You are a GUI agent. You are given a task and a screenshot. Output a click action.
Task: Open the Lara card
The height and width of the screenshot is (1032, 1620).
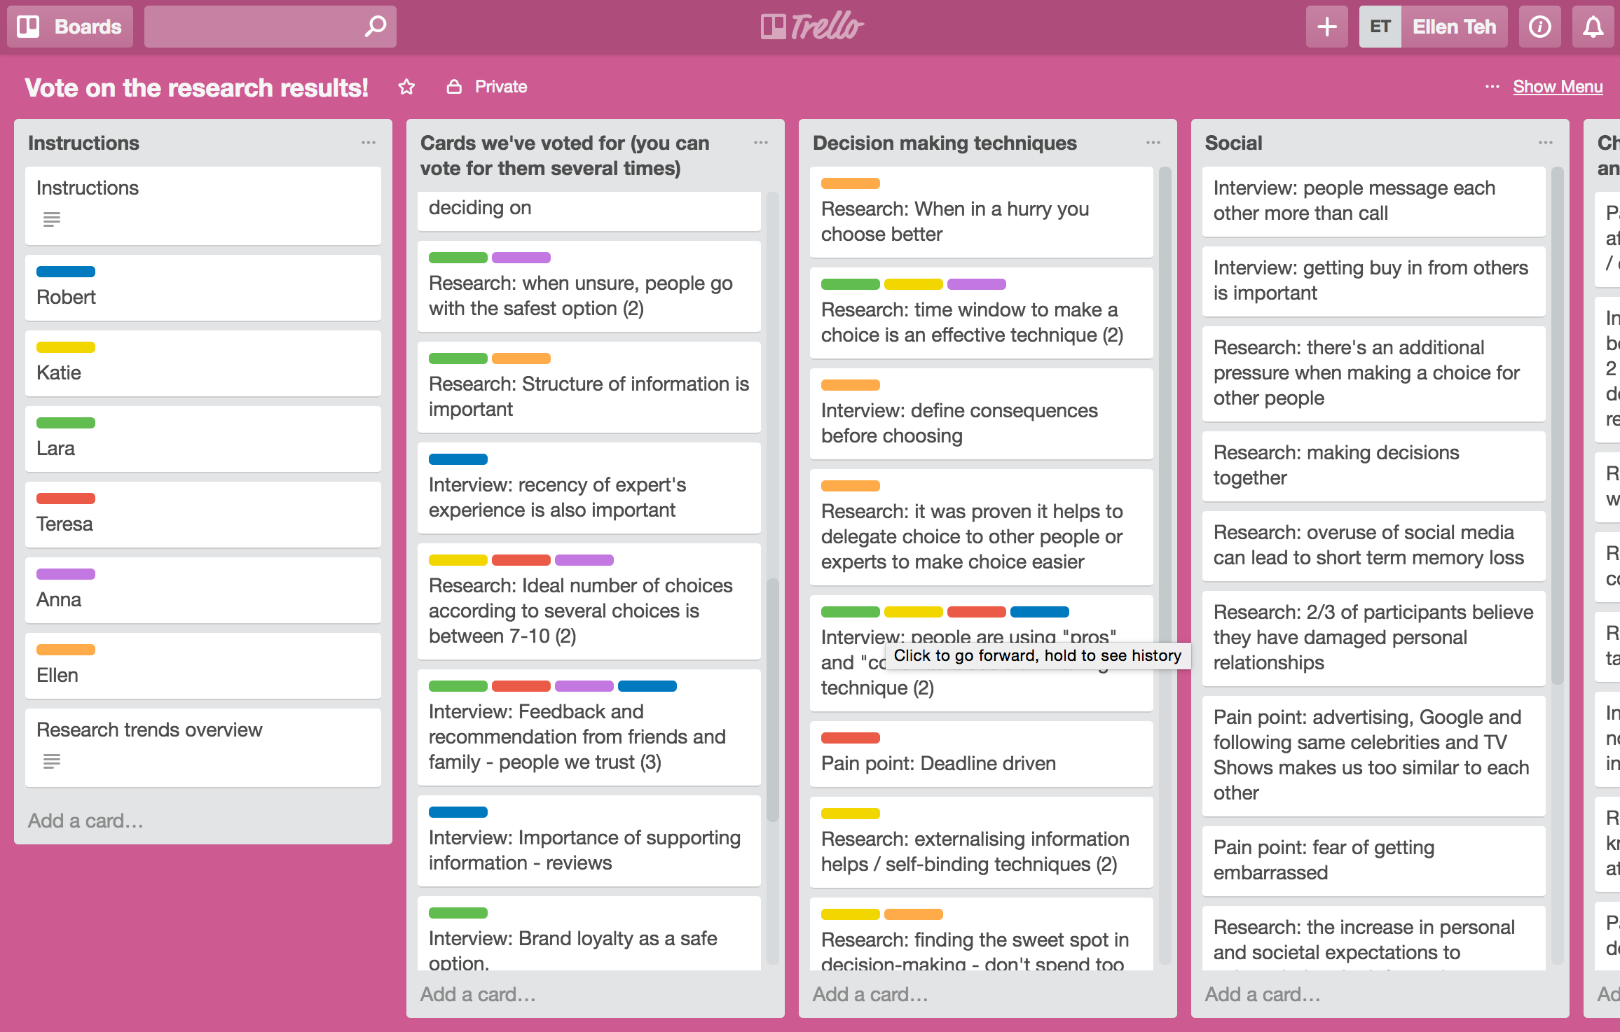[203, 439]
